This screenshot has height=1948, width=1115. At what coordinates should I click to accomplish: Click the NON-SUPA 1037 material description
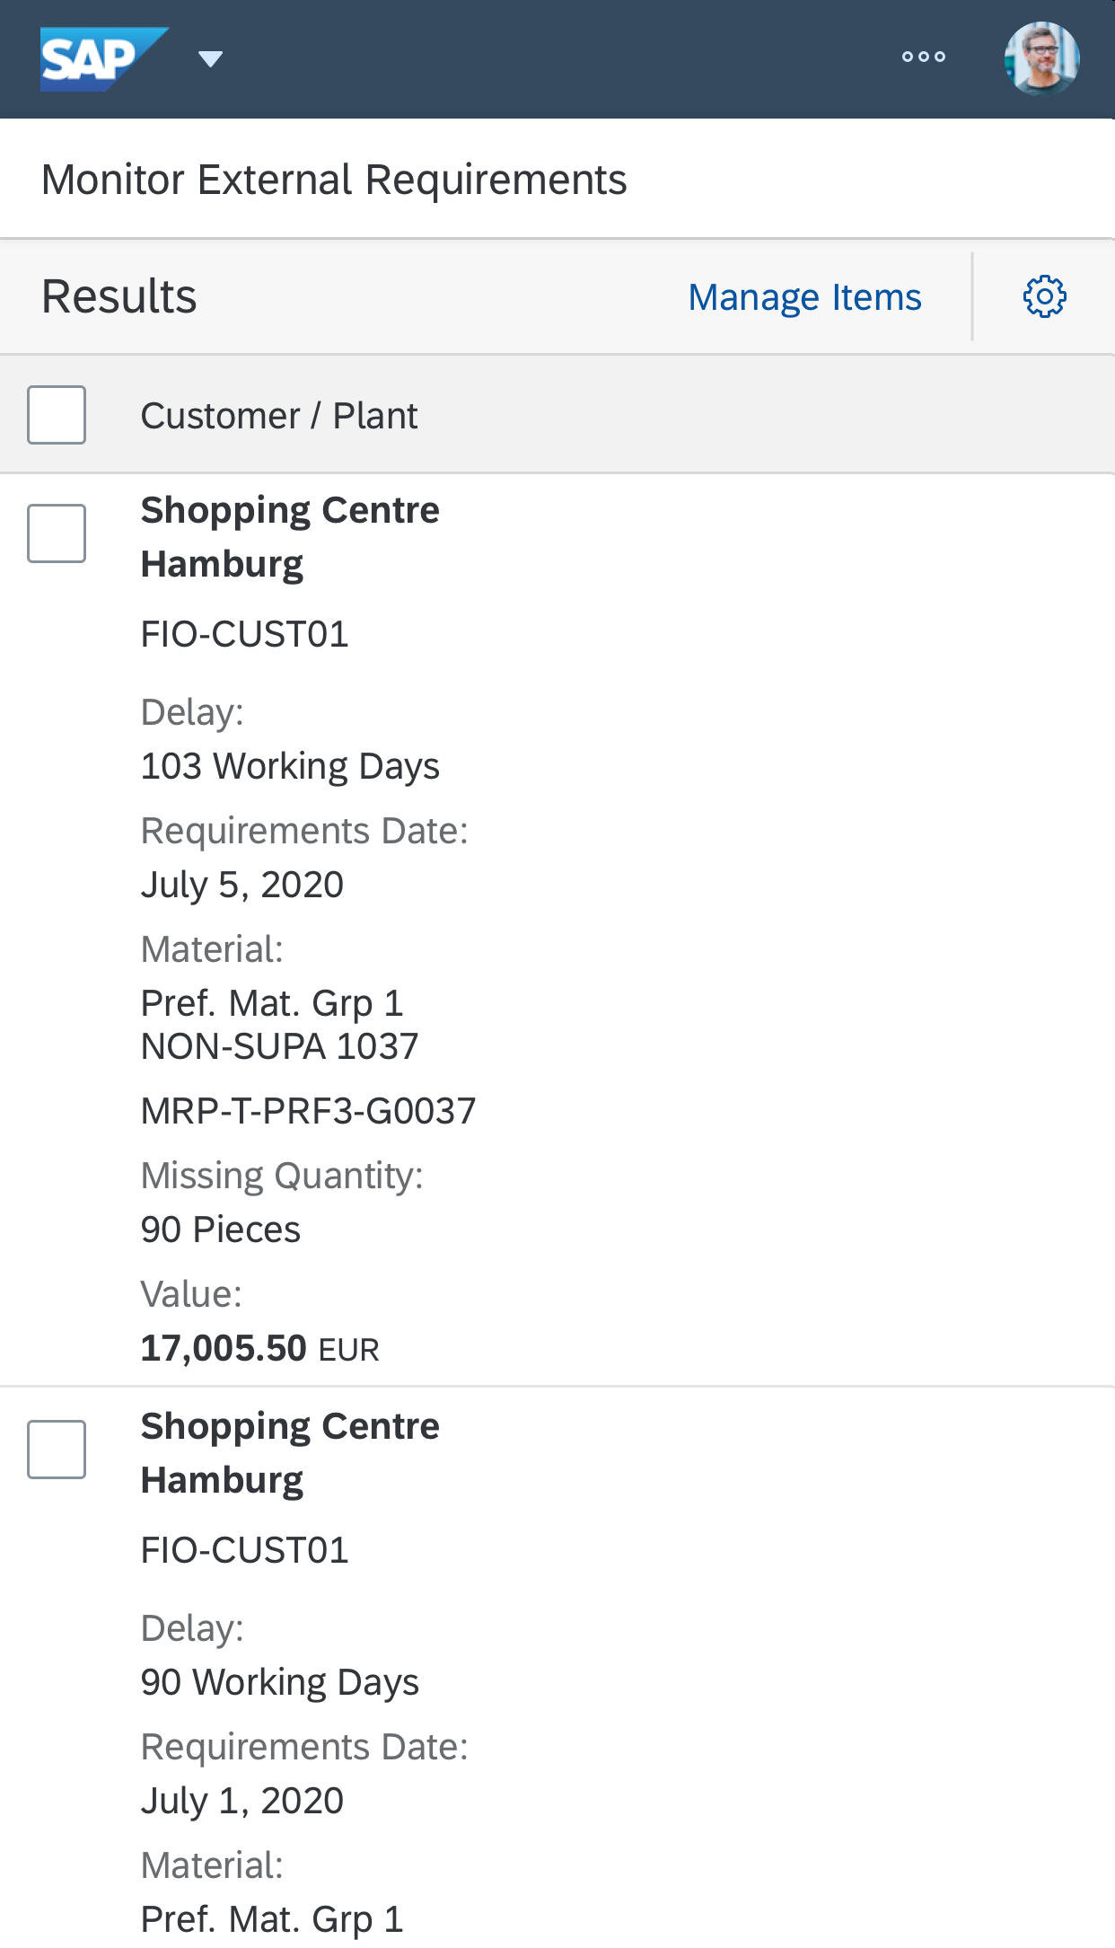[x=279, y=1046]
